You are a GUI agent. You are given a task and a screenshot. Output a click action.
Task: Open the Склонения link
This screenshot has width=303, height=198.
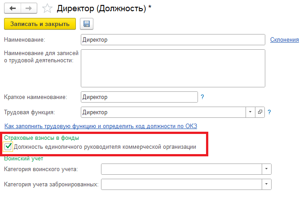(x=284, y=39)
